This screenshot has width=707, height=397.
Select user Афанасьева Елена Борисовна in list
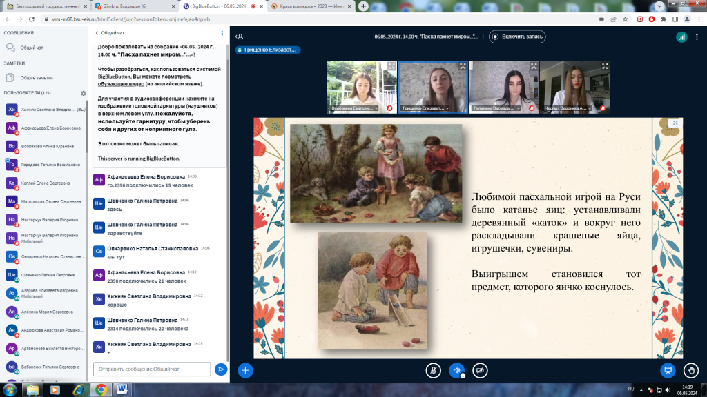43,128
